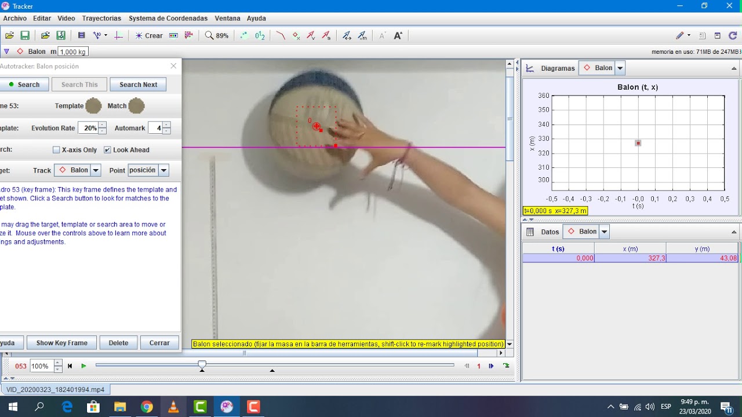
Task: Click the larger font size A icon
Action: (398, 35)
